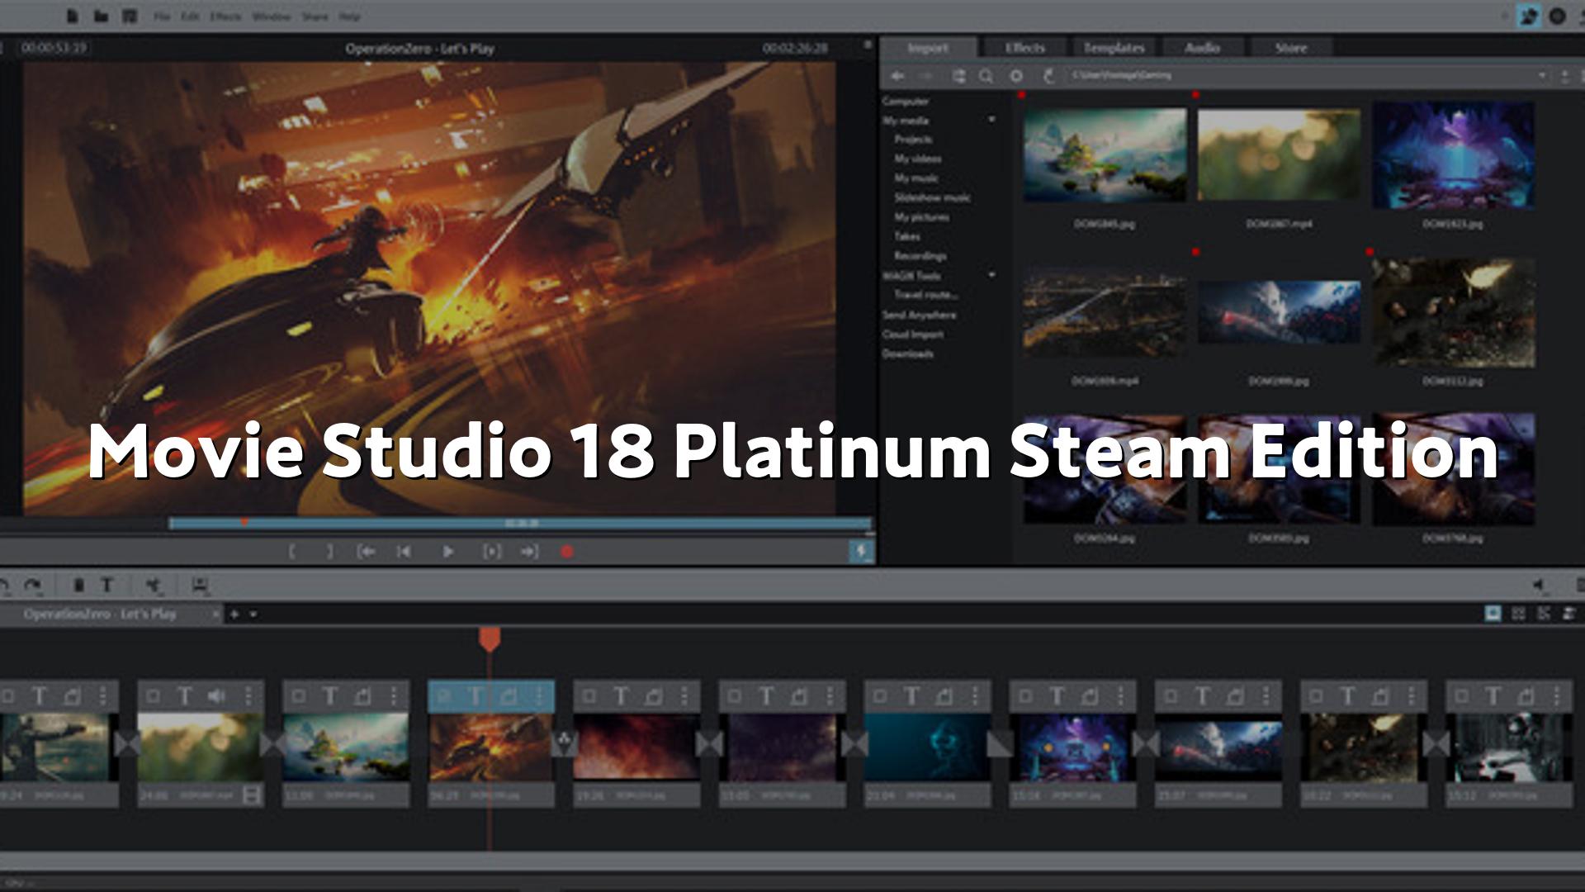The height and width of the screenshot is (892, 1585).
Task: Open the three-dot menu on the red fire clip
Action: click(x=685, y=697)
